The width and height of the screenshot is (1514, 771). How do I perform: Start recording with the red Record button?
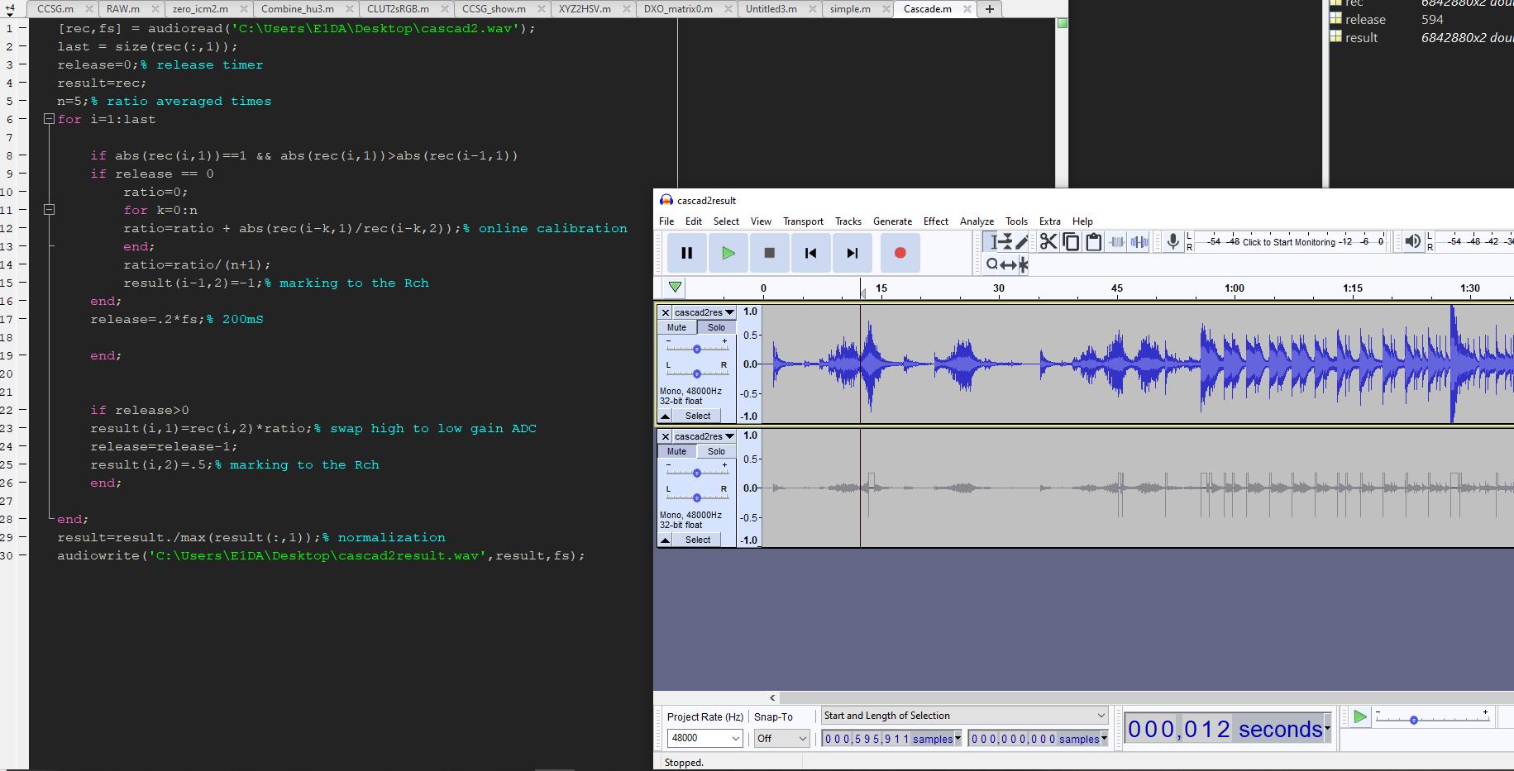click(900, 253)
